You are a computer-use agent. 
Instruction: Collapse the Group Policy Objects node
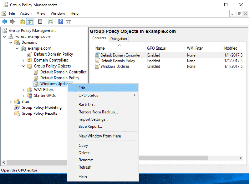coord(23,66)
